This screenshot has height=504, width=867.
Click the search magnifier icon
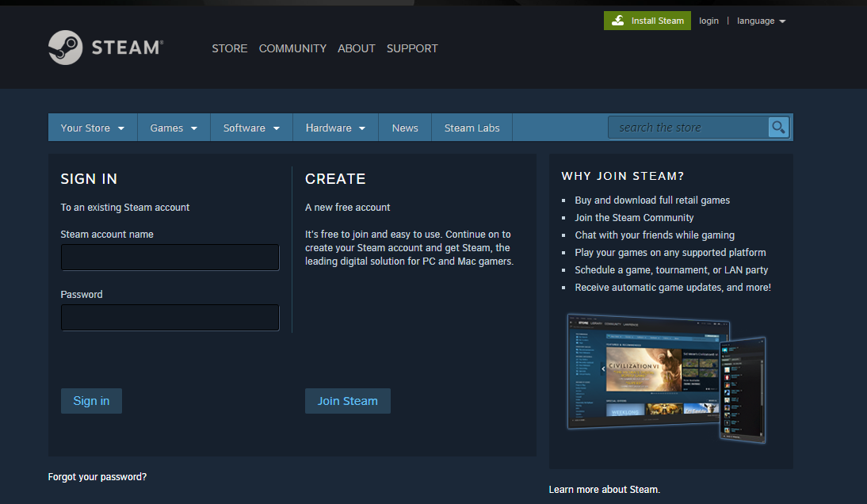[778, 128]
